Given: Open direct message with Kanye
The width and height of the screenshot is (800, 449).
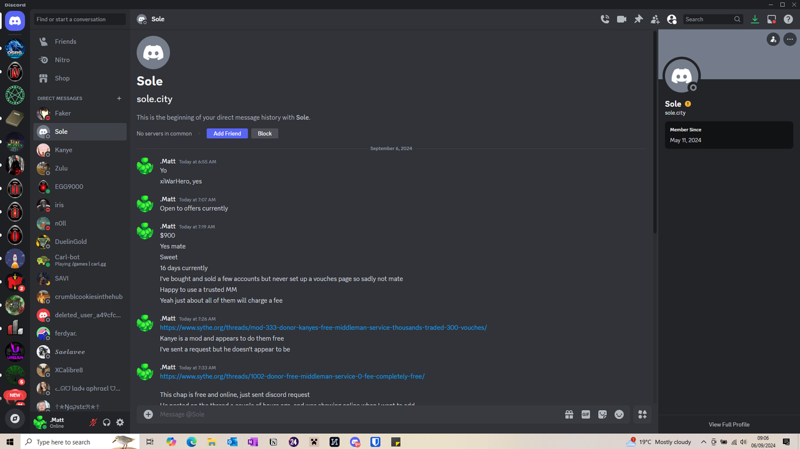Looking at the screenshot, I should [80, 150].
